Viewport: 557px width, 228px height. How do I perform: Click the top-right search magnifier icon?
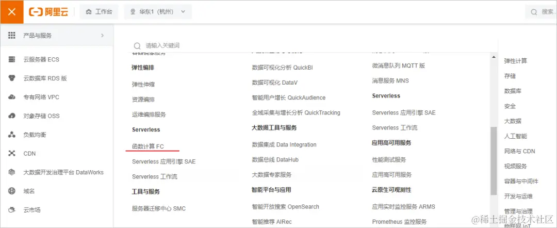[x=534, y=12]
